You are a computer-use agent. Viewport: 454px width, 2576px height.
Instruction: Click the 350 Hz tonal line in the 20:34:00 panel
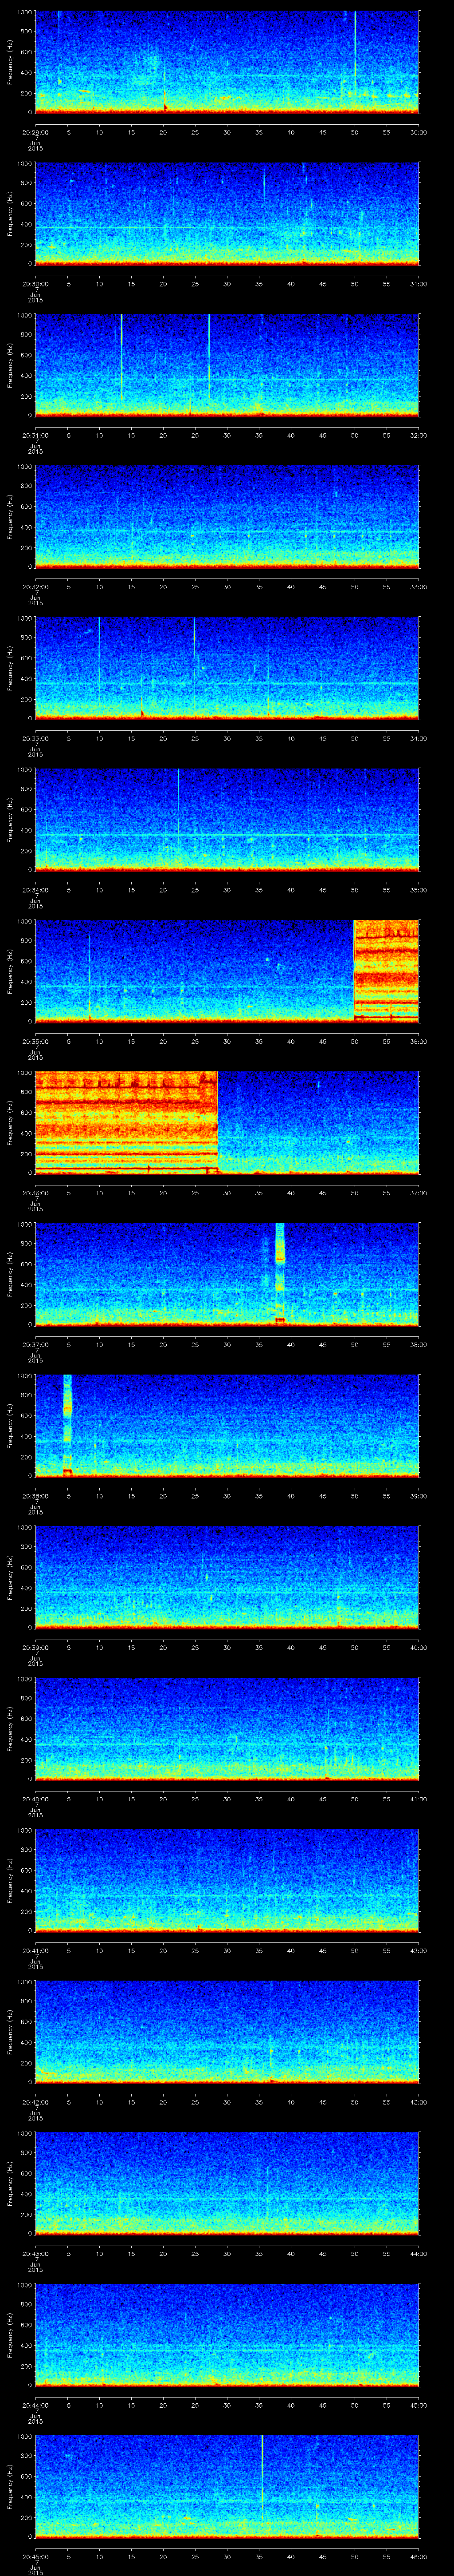(x=227, y=835)
